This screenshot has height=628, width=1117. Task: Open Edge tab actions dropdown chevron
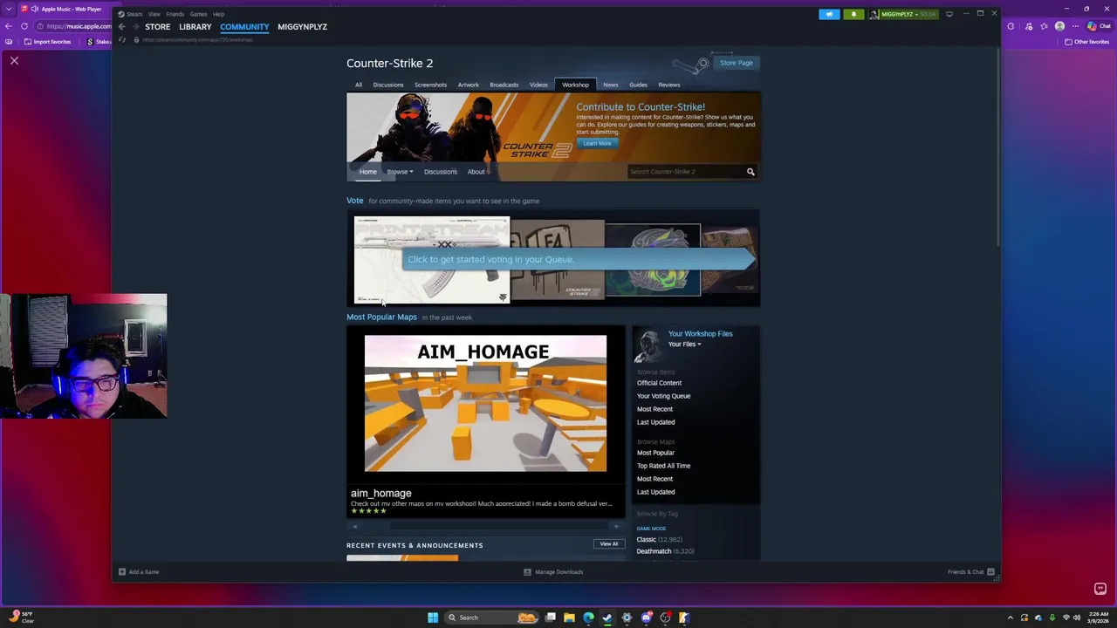(x=9, y=9)
